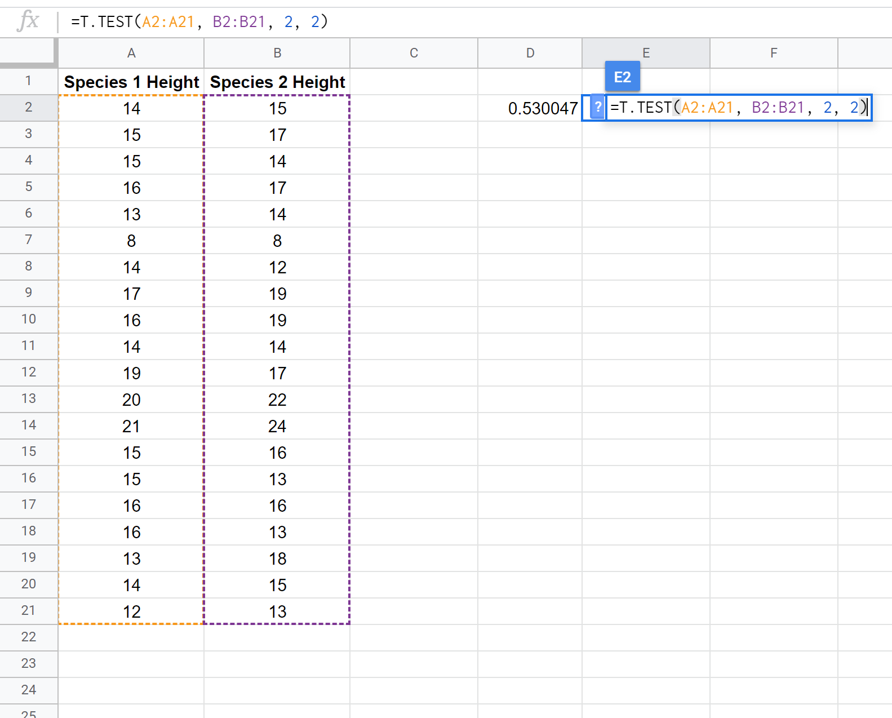Viewport: 892px width, 718px height.
Task: Click cell B14 with value 24
Action: point(277,426)
